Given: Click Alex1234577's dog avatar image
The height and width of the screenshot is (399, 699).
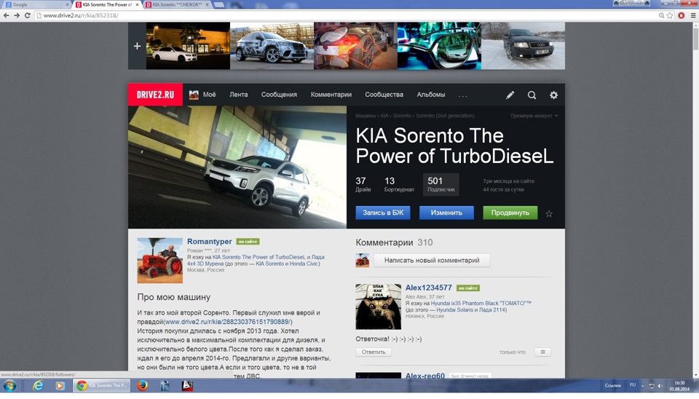Looking at the screenshot, I should click(378, 307).
